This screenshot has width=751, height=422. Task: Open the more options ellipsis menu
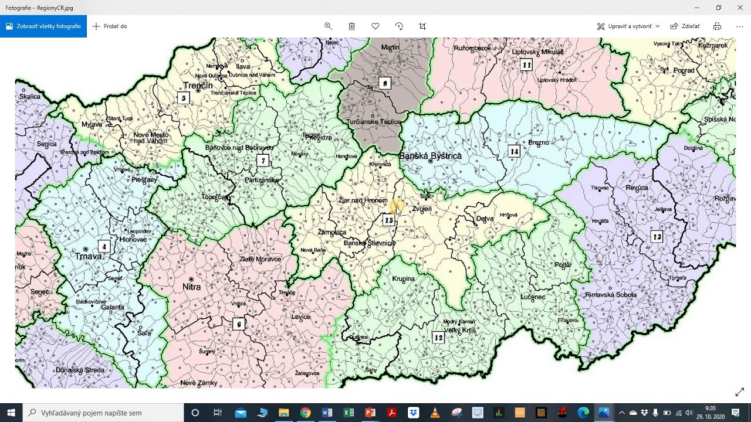(739, 26)
